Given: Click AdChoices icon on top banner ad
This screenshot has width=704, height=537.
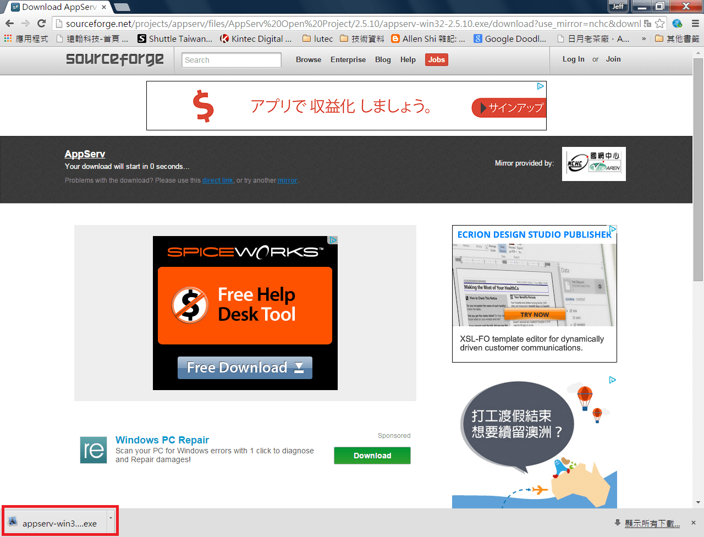Looking at the screenshot, I should (x=541, y=86).
